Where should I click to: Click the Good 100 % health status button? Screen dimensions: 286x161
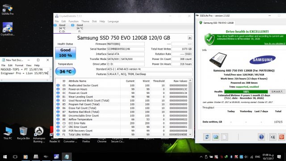(66, 53)
